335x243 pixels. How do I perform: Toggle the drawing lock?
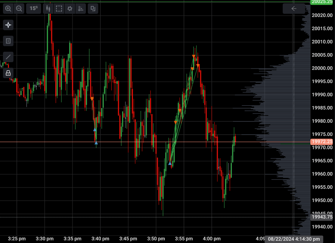pos(8,73)
